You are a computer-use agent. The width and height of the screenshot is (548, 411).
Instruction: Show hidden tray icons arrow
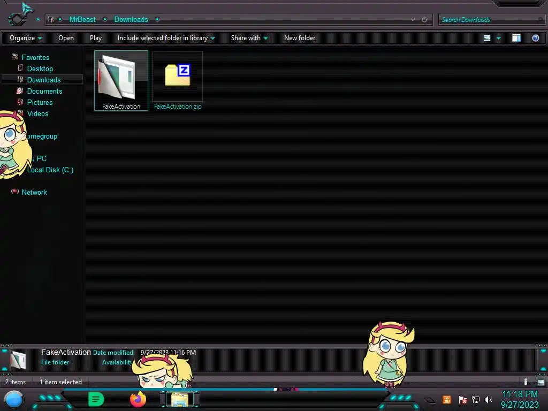pos(430,400)
